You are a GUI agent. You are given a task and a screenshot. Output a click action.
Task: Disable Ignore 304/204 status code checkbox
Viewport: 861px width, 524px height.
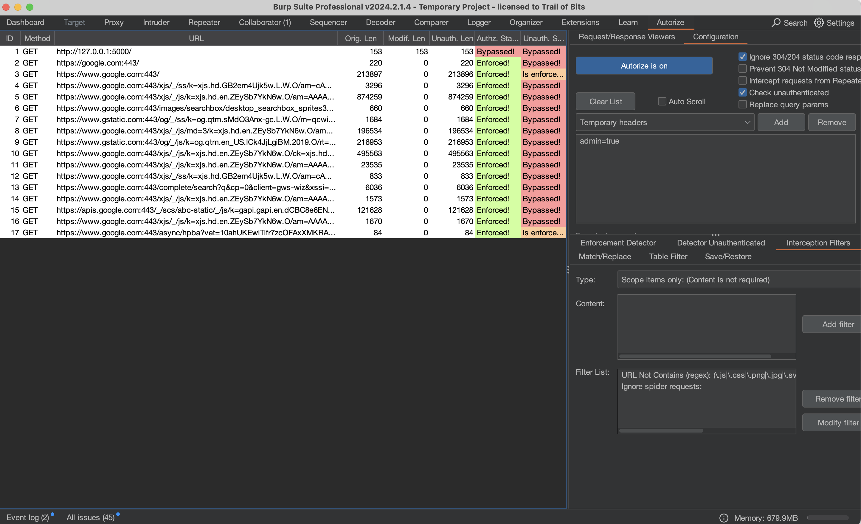(x=743, y=57)
